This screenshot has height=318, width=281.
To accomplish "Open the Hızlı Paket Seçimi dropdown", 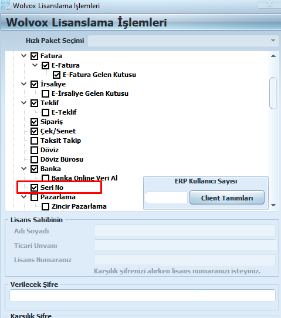I will 273,41.
